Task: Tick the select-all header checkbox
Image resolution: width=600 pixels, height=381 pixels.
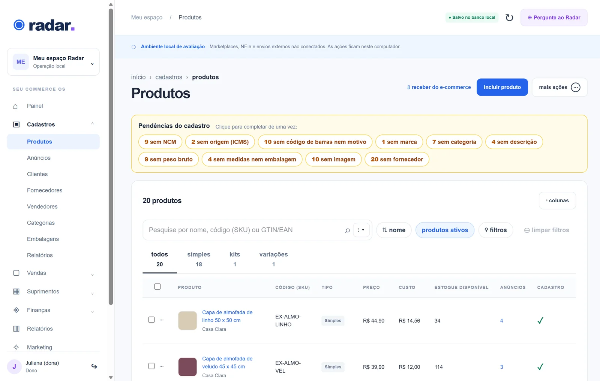Action: (157, 287)
